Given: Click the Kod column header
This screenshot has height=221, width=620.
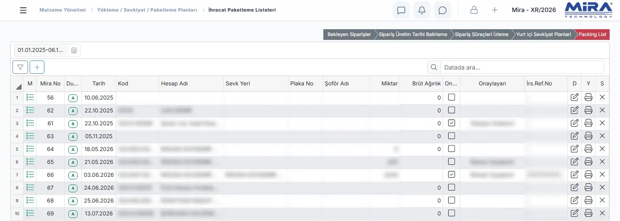Looking at the screenshot, I should [x=137, y=84].
